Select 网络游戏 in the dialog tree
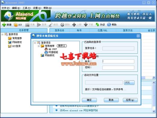Screen dimensions: 157x118 pyautogui.click(x=48, y=55)
